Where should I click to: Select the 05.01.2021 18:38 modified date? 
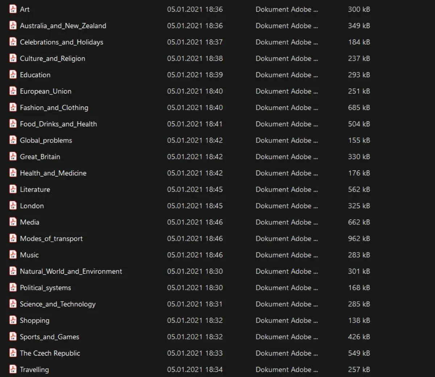point(195,58)
